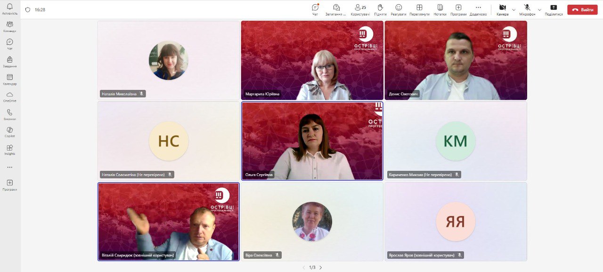The width and height of the screenshot is (603, 272).
Task: Select Наталя Миколаївна participant tile
Action: pos(169,60)
